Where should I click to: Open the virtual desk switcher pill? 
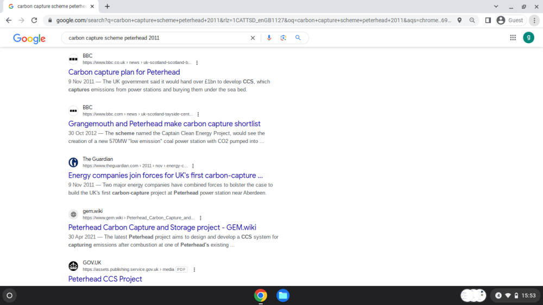[x=473, y=296]
